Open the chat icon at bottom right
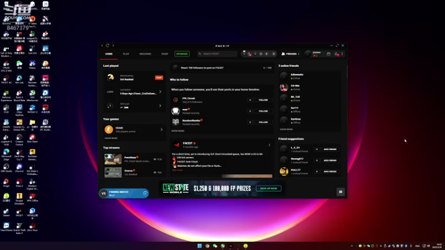The width and height of the screenshot is (445, 250). tap(340, 192)
